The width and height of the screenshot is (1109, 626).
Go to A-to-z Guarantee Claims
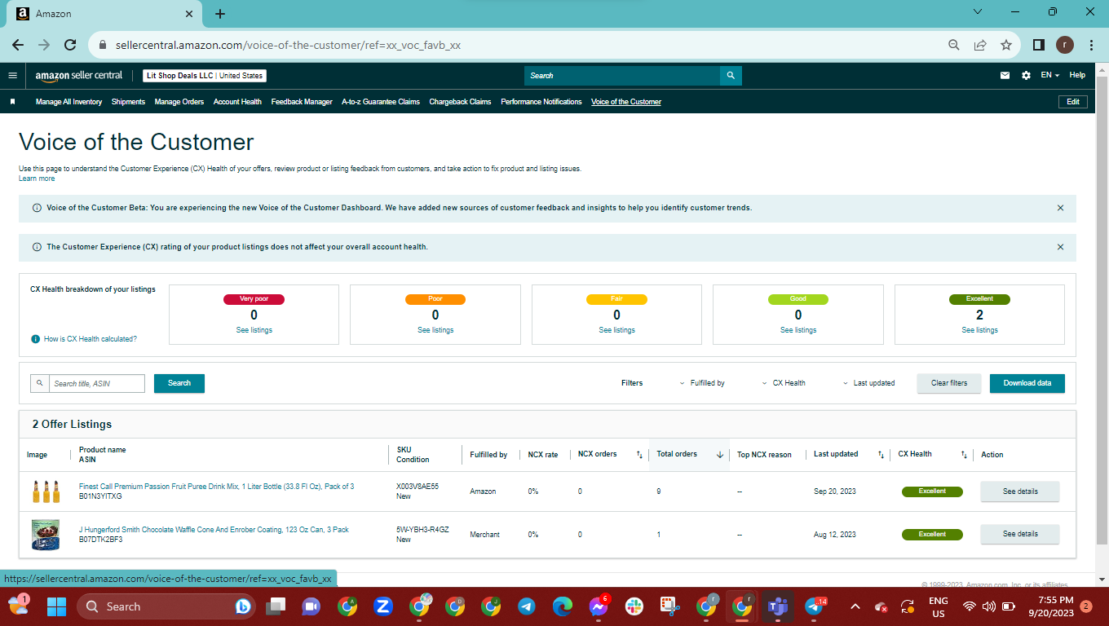(x=381, y=102)
